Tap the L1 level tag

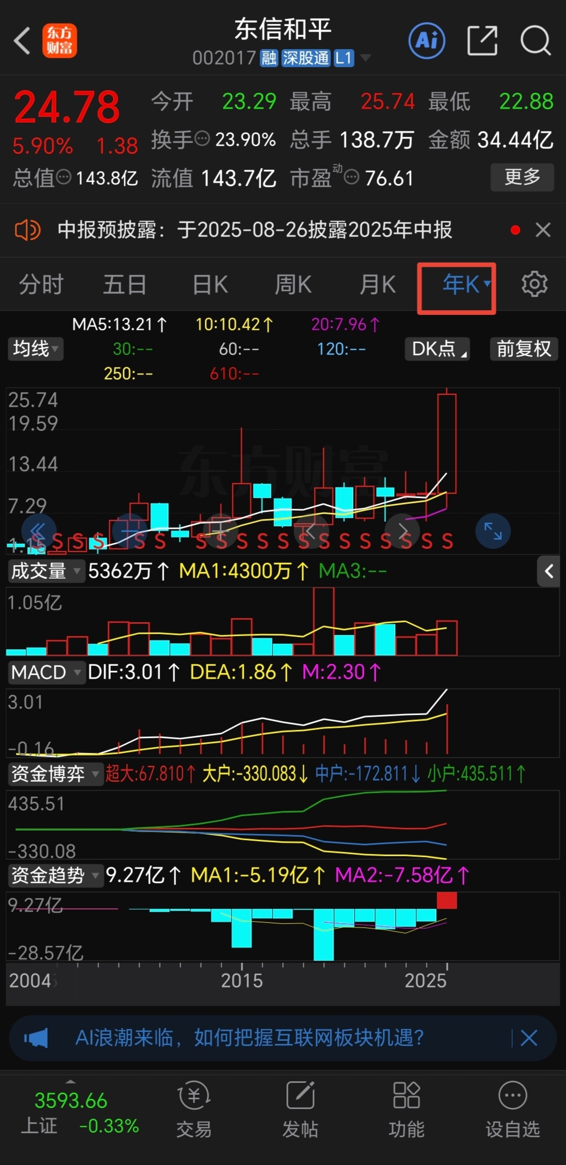pos(344,58)
